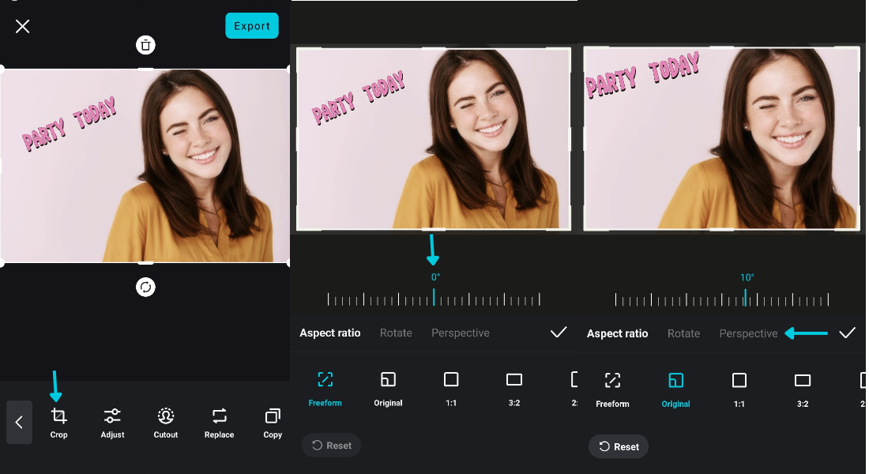
Task: Select the Cutout tool
Action: pyautogui.click(x=166, y=423)
